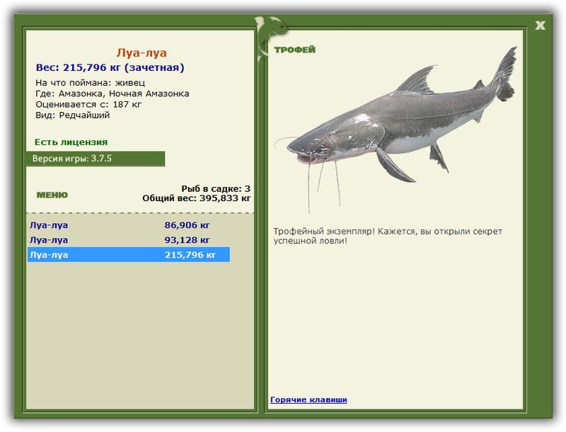This screenshot has width=566, height=432.
Task: Click the Где: Амазонка, Ночная Амазонка line
Action: click(112, 93)
